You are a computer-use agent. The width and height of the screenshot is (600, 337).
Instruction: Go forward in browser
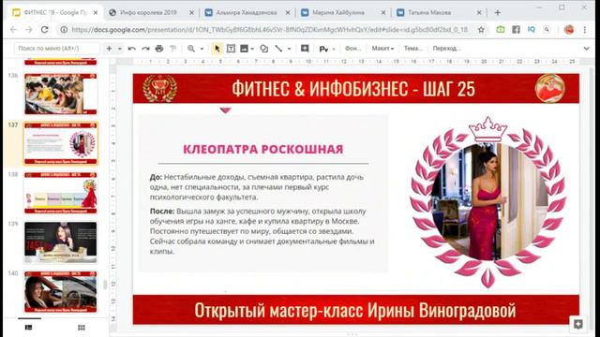(x=29, y=29)
